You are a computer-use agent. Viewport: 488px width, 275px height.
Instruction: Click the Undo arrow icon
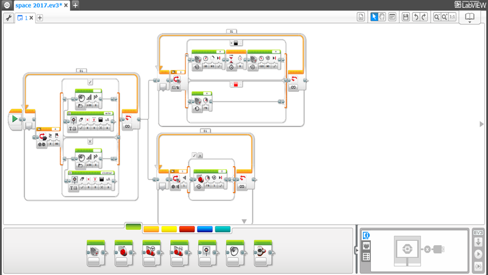click(415, 17)
